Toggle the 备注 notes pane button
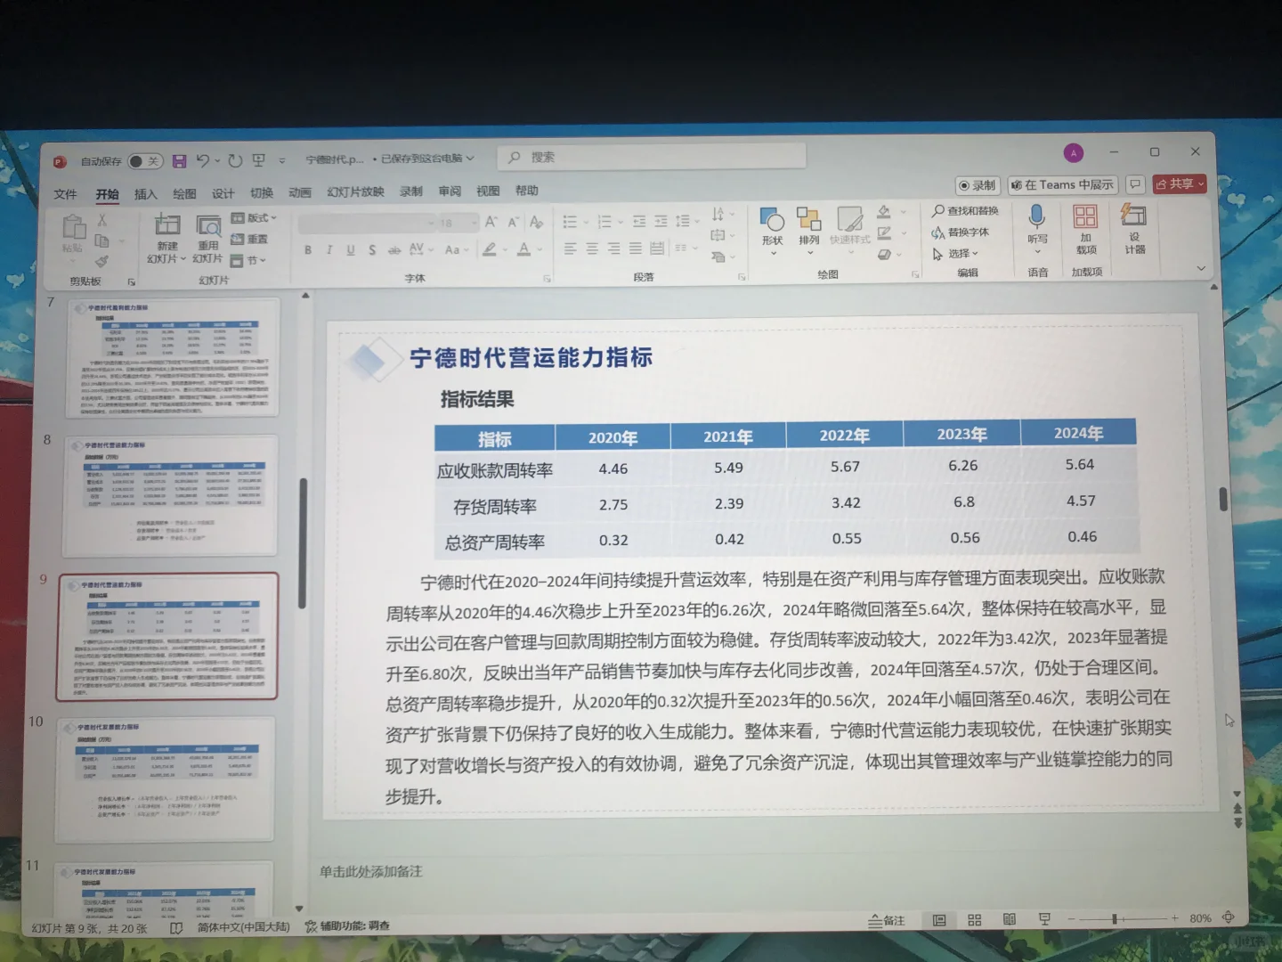Screen dimensions: 1282x962 click(x=887, y=920)
